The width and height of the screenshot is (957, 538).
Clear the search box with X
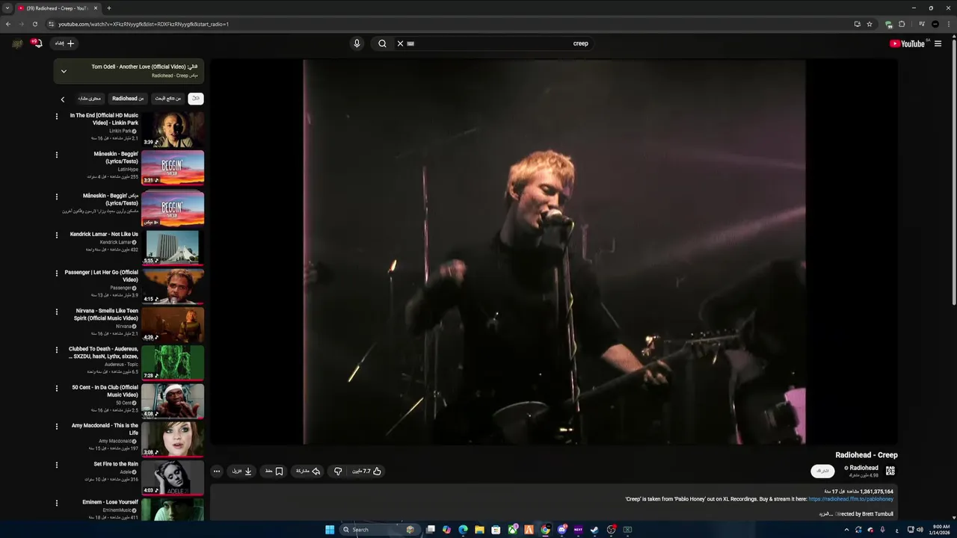(400, 43)
